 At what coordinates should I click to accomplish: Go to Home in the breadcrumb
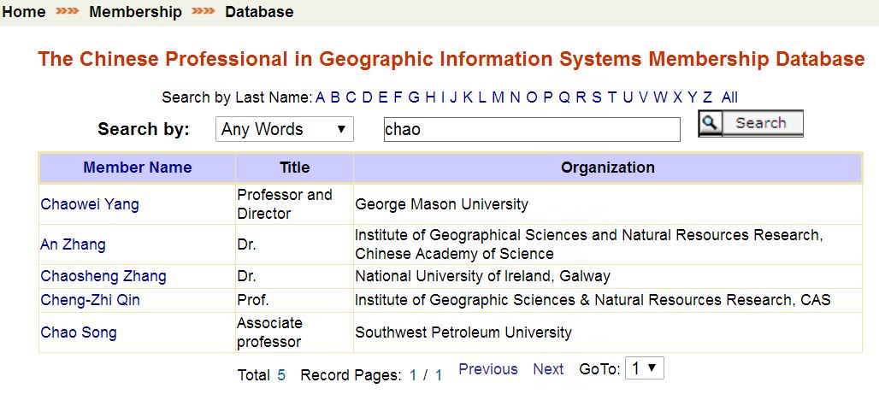(x=23, y=12)
